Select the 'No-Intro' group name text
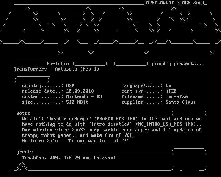This screenshot has width=221, height=177. (x=58, y=63)
